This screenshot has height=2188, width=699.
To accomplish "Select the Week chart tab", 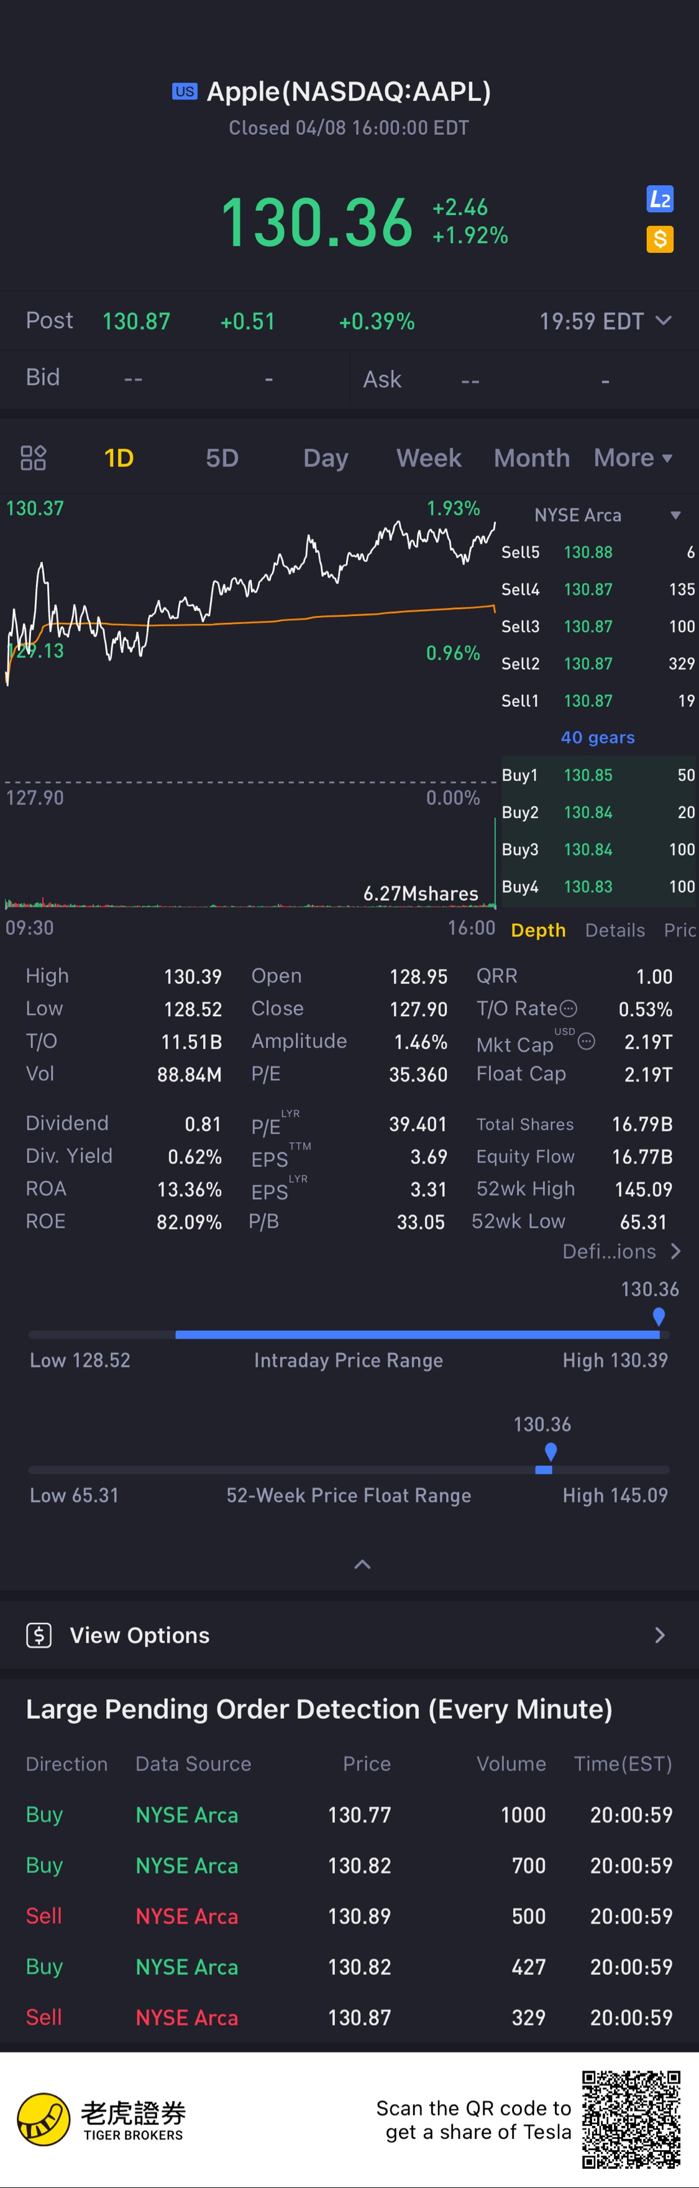I will point(428,458).
